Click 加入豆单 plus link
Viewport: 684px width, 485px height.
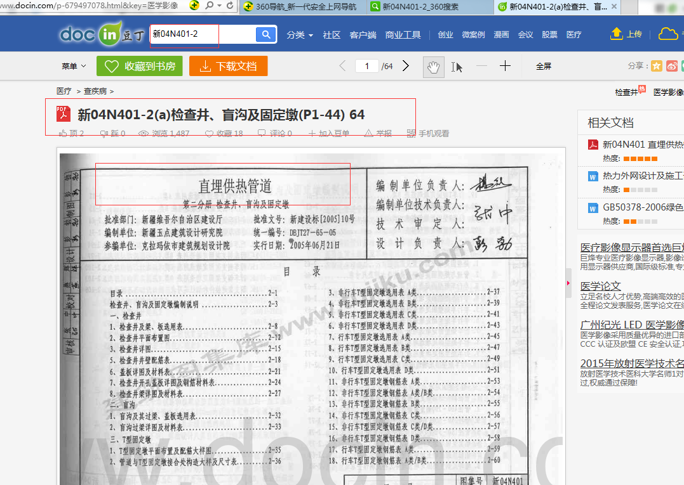pyautogui.click(x=328, y=133)
